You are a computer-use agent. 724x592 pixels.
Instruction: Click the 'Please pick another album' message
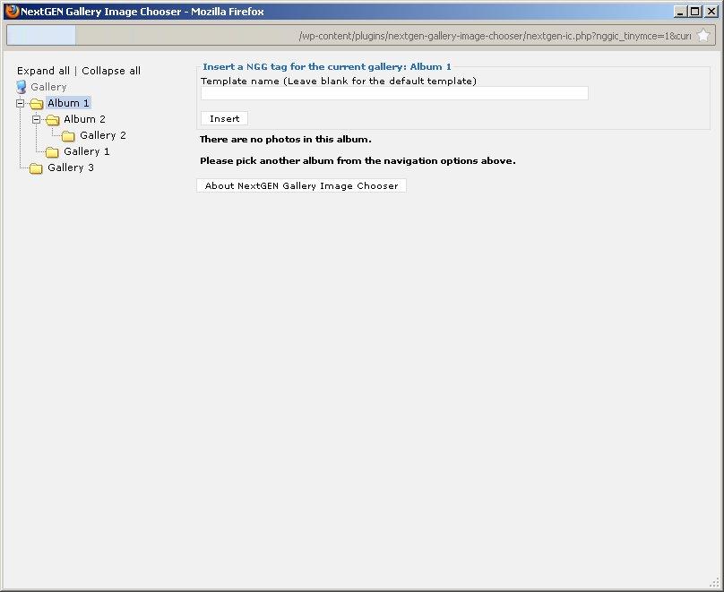point(358,161)
